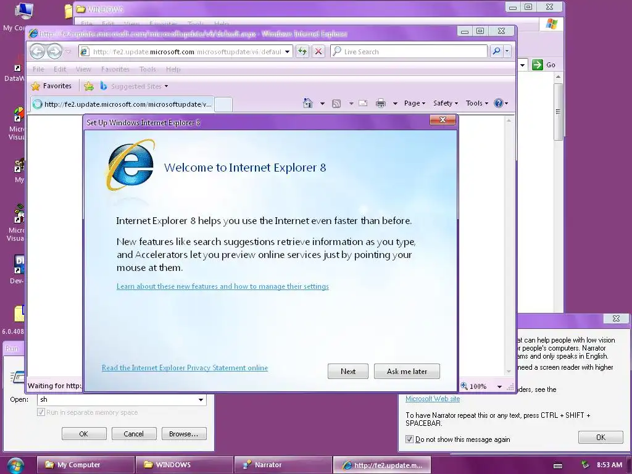
Task: Click the Windows flag logo in folder window
Action: 551,24
